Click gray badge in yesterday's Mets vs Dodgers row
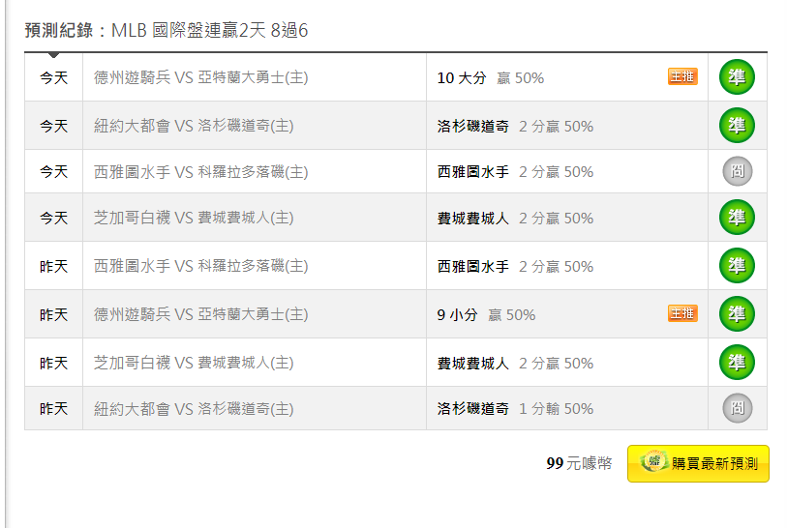This screenshot has height=528, width=787. pyautogui.click(x=738, y=408)
